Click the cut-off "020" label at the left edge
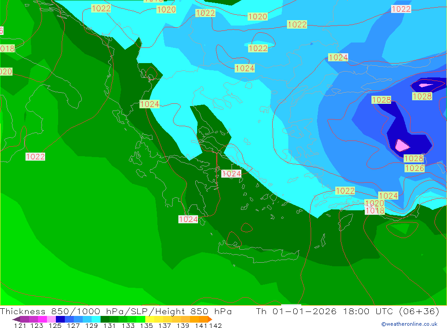Screen dimensions: 447x328 click(6, 72)
